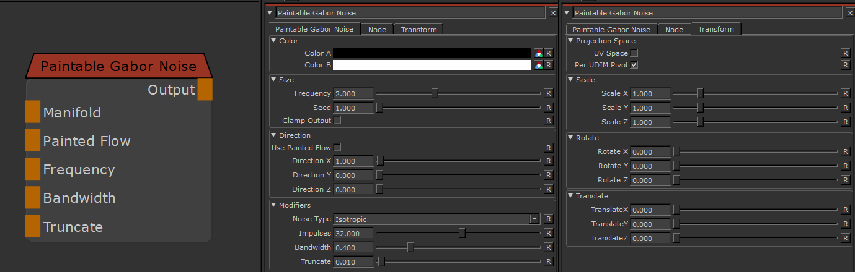Toggle the UV Space checkbox
The width and height of the screenshot is (855, 272).
click(x=634, y=53)
